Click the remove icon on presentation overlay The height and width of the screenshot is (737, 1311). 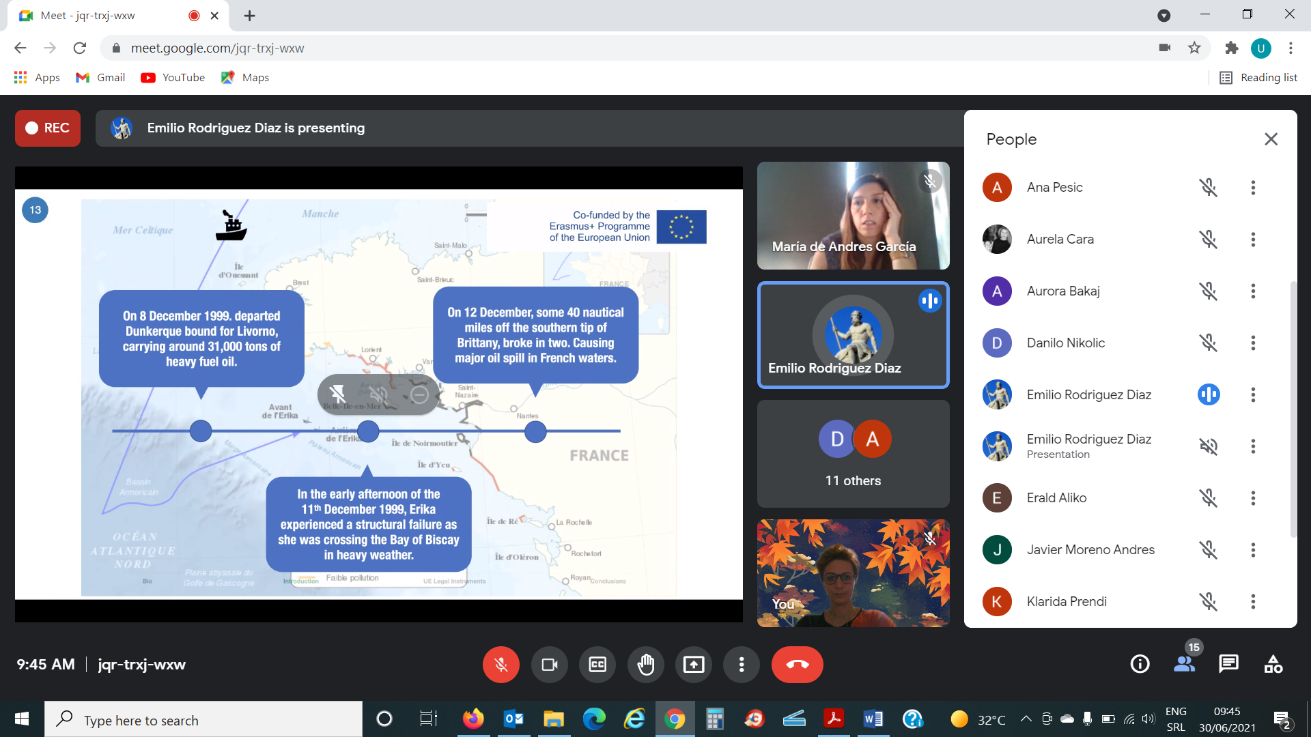click(419, 394)
